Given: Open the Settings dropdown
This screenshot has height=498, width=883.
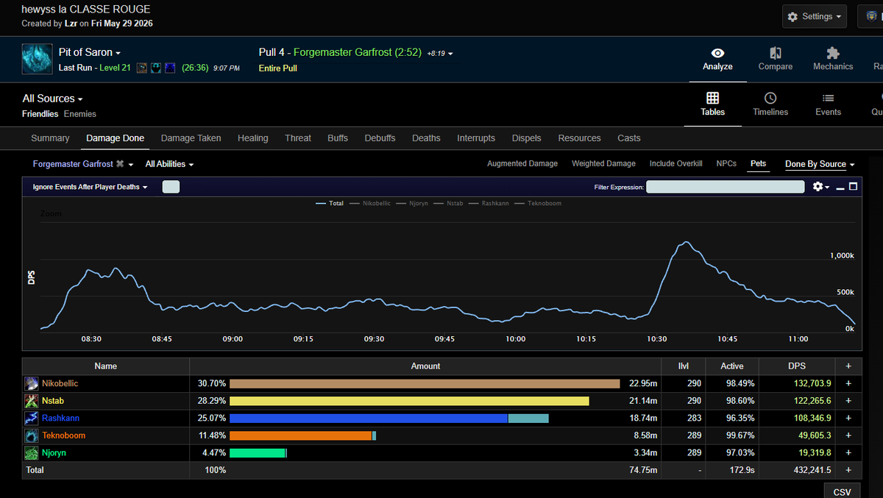Looking at the screenshot, I should coord(814,16).
